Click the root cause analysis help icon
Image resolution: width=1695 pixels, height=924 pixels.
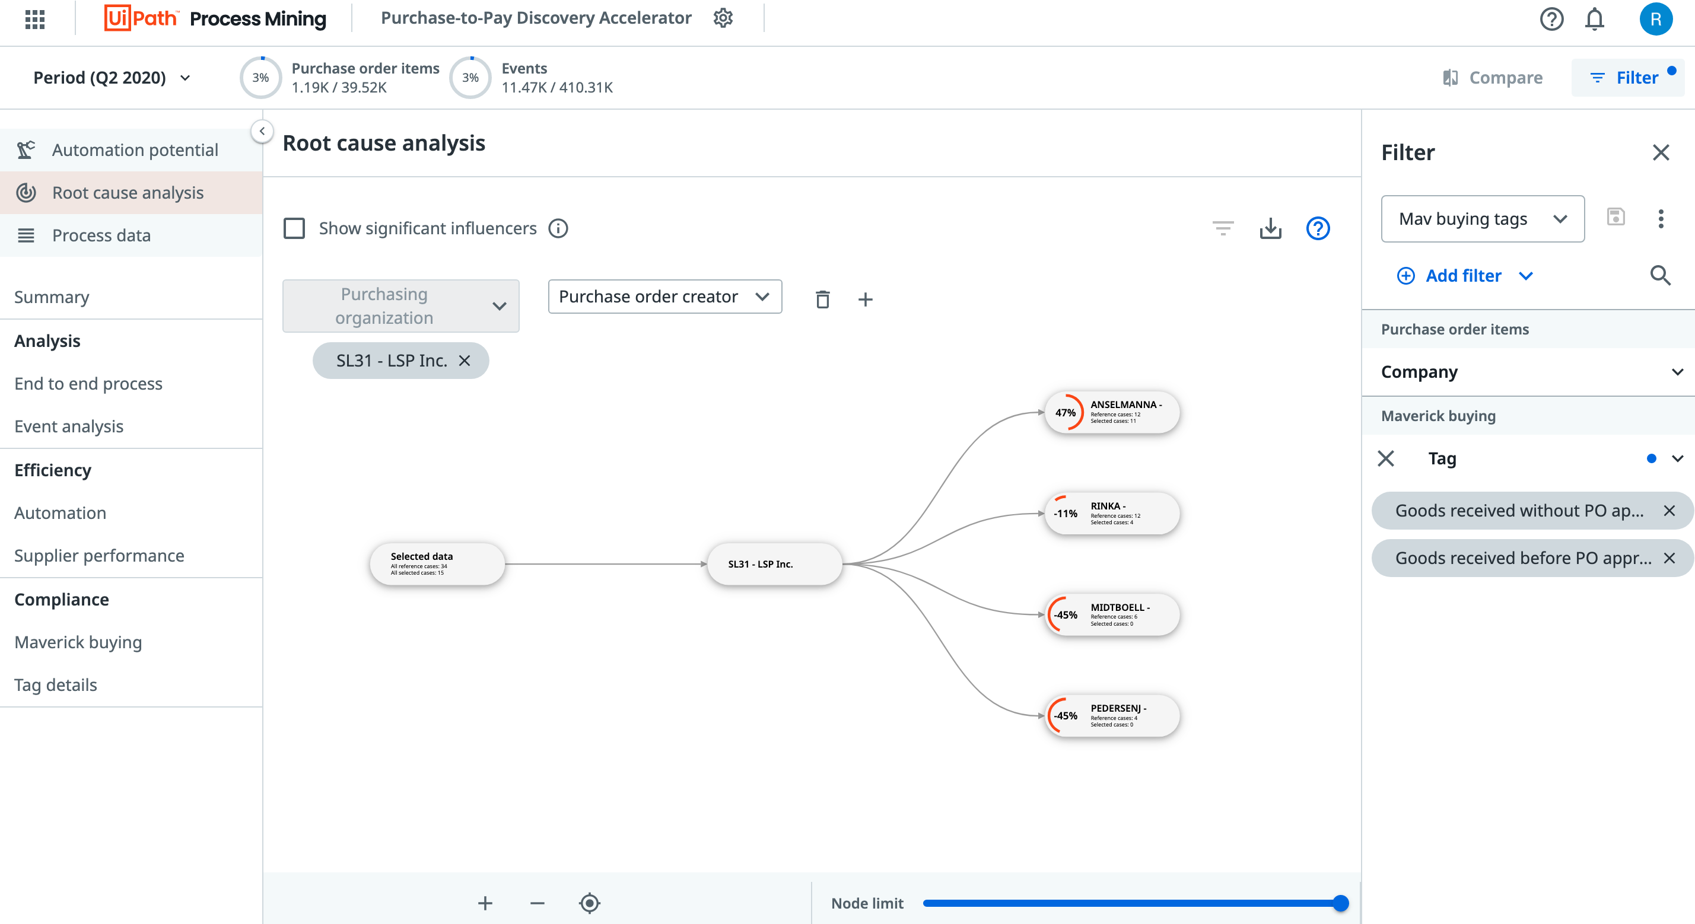(x=1317, y=228)
